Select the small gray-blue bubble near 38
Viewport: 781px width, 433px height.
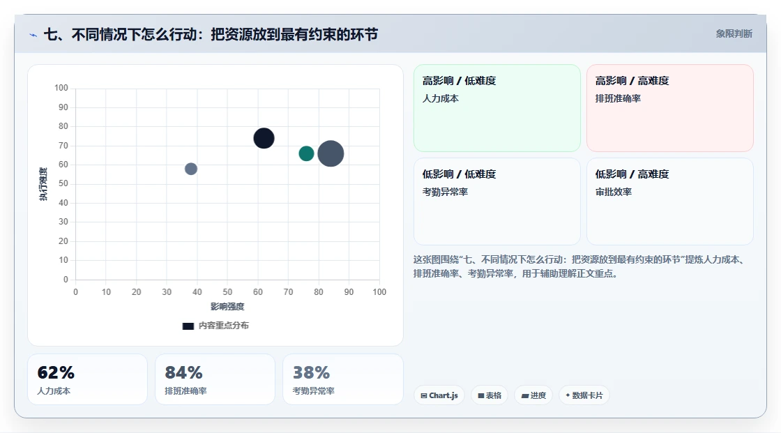click(x=191, y=169)
